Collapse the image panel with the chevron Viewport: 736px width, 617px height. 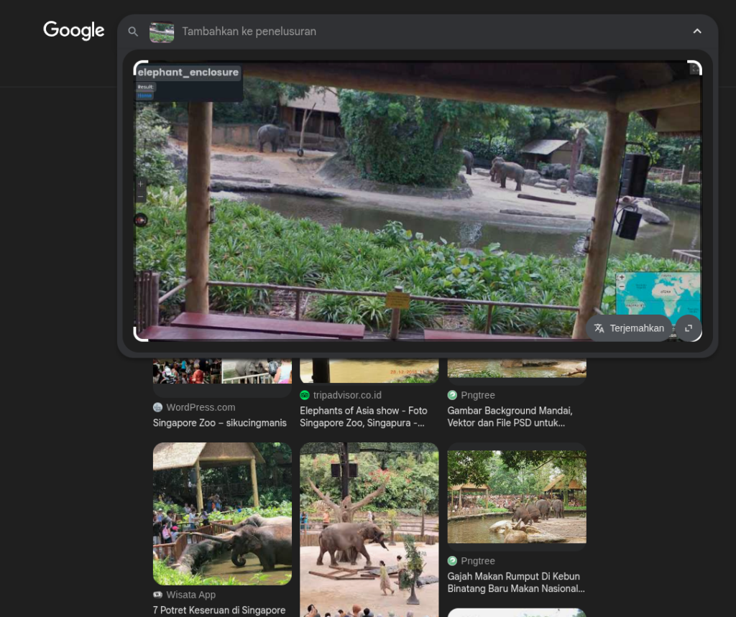(697, 32)
